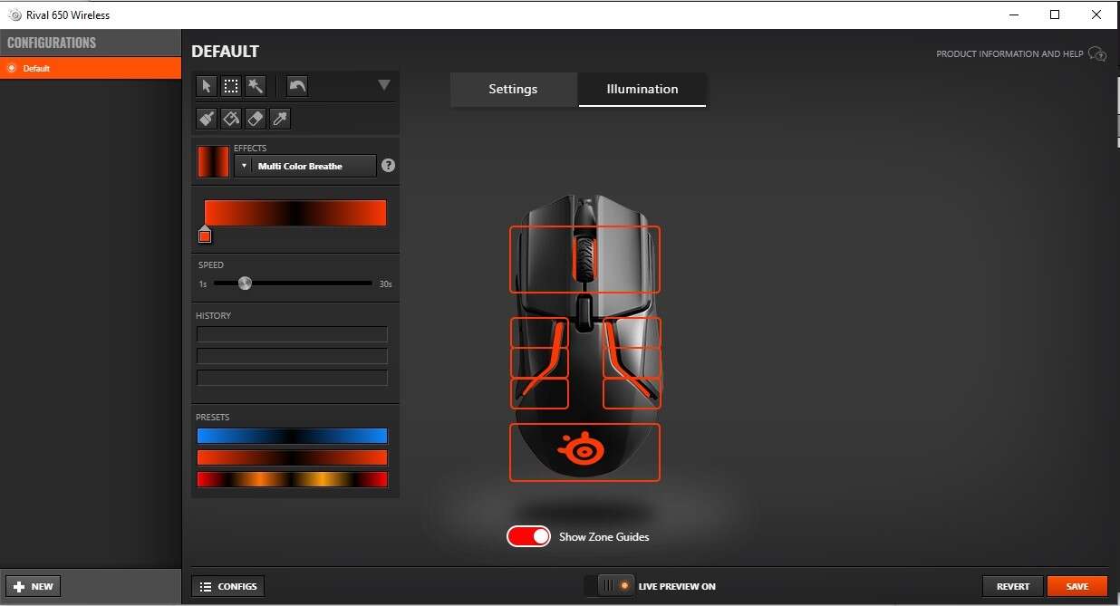The width and height of the screenshot is (1120, 606).
Task: Open the Illumination tab
Action: click(642, 89)
